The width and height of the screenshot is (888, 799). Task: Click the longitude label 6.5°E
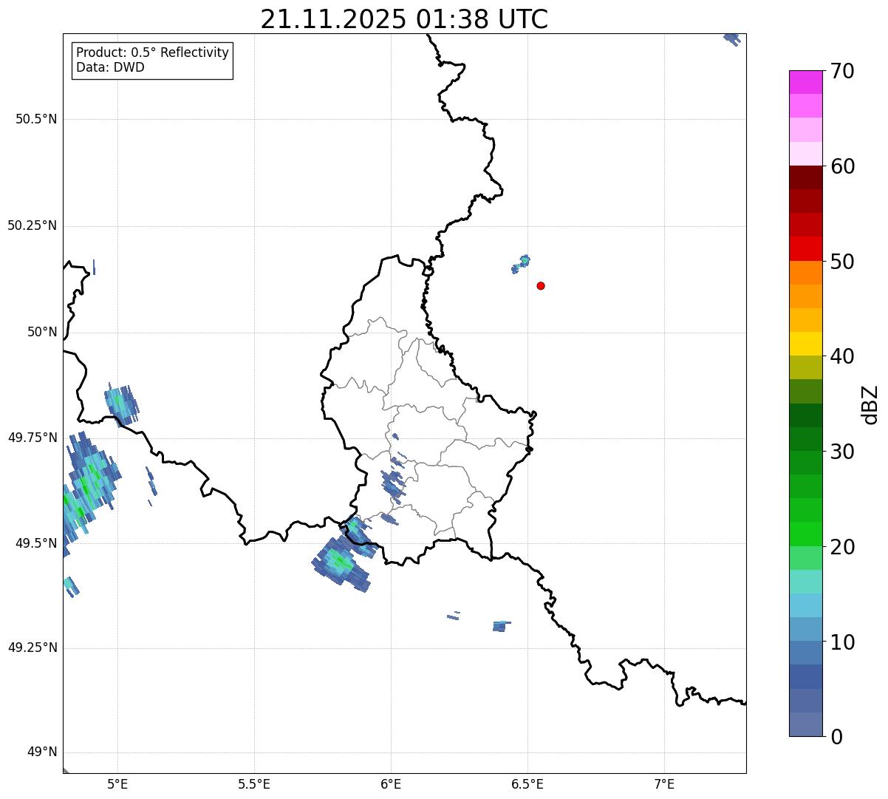click(x=527, y=784)
